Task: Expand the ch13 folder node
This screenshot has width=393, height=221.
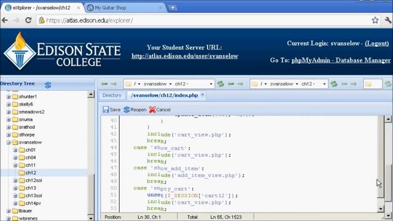Action: pos(15,188)
